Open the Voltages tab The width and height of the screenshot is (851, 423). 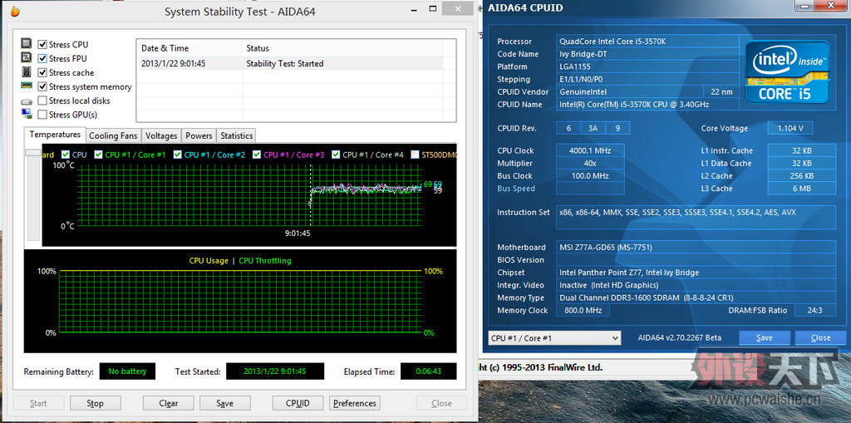(161, 135)
